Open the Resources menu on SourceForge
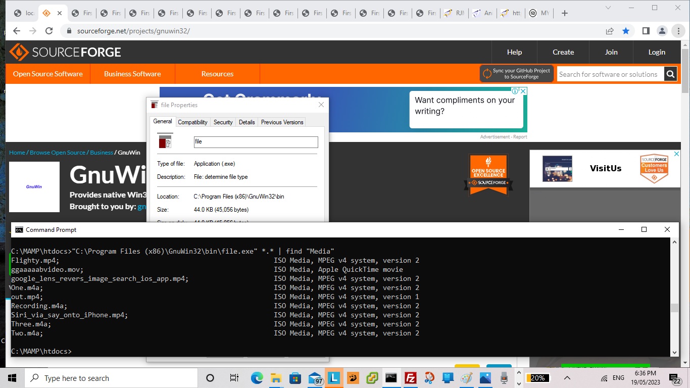The image size is (690, 388). (x=217, y=74)
